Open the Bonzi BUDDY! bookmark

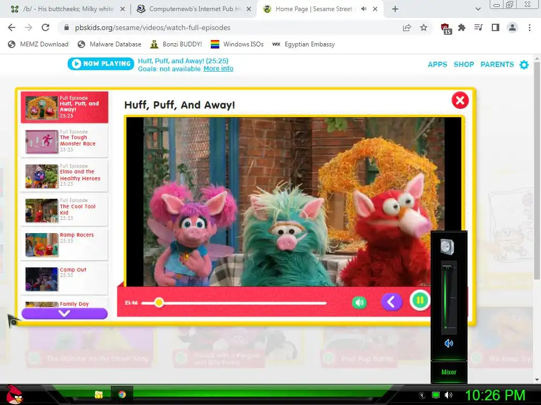tap(176, 44)
